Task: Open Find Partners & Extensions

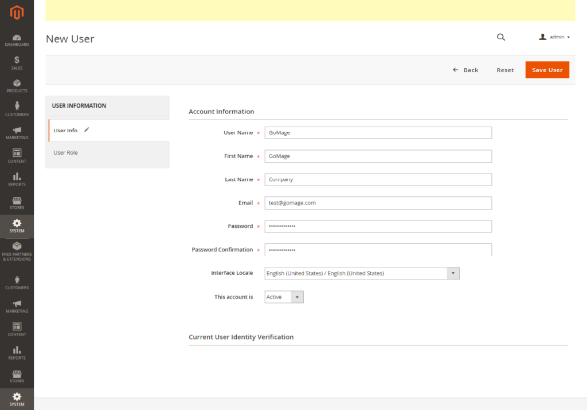Action: pyautogui.click(x=17, y=251)
